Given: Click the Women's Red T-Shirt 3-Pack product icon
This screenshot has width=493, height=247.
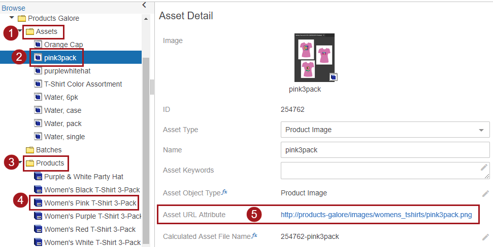Looking at the screenshot, I should click(x=38, y=229).
